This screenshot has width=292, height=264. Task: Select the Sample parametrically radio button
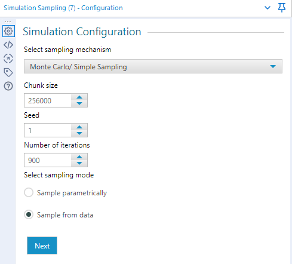coord(29,192)
